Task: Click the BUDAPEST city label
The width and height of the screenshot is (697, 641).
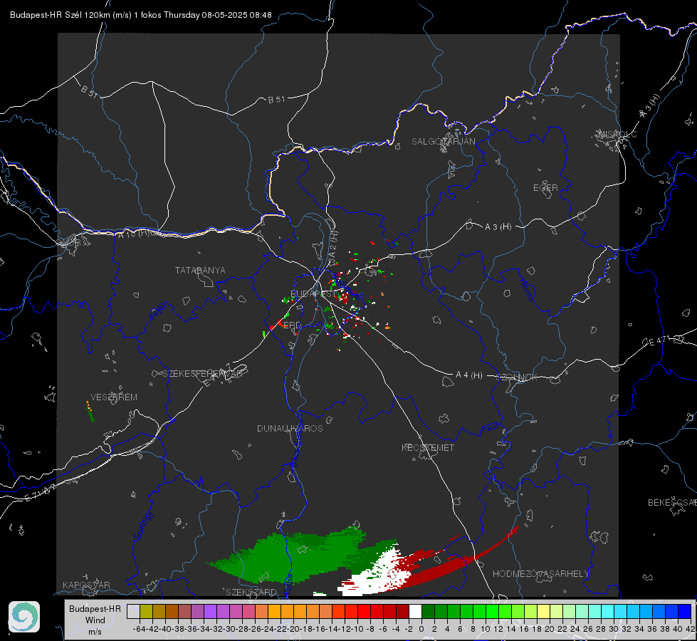Action: [x=314, y=293]
